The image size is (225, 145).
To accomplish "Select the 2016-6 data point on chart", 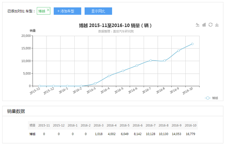I will pyautogui.click(x=137, y=65).
